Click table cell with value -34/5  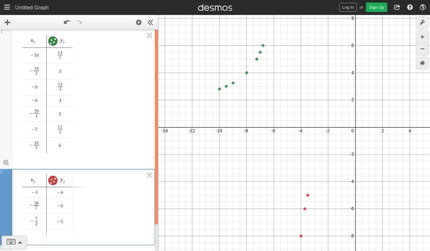(x=34, y=145)
